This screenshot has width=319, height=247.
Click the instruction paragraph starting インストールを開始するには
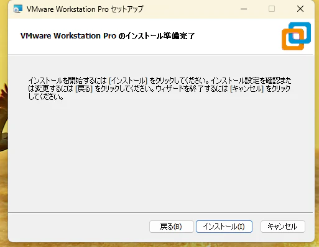pyautogui.click(x=160, y=89)
